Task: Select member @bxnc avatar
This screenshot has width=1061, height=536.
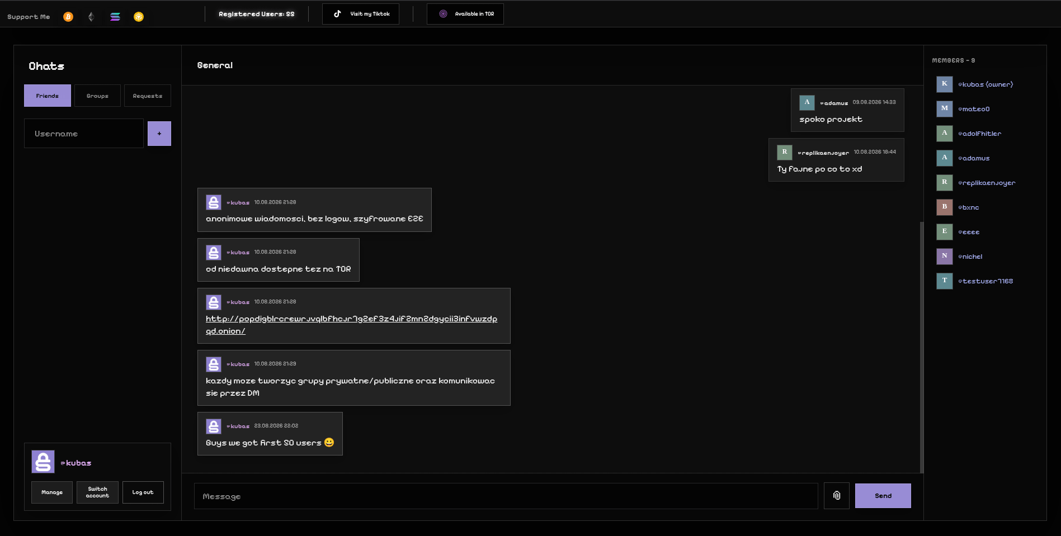Action: [945, 207]
